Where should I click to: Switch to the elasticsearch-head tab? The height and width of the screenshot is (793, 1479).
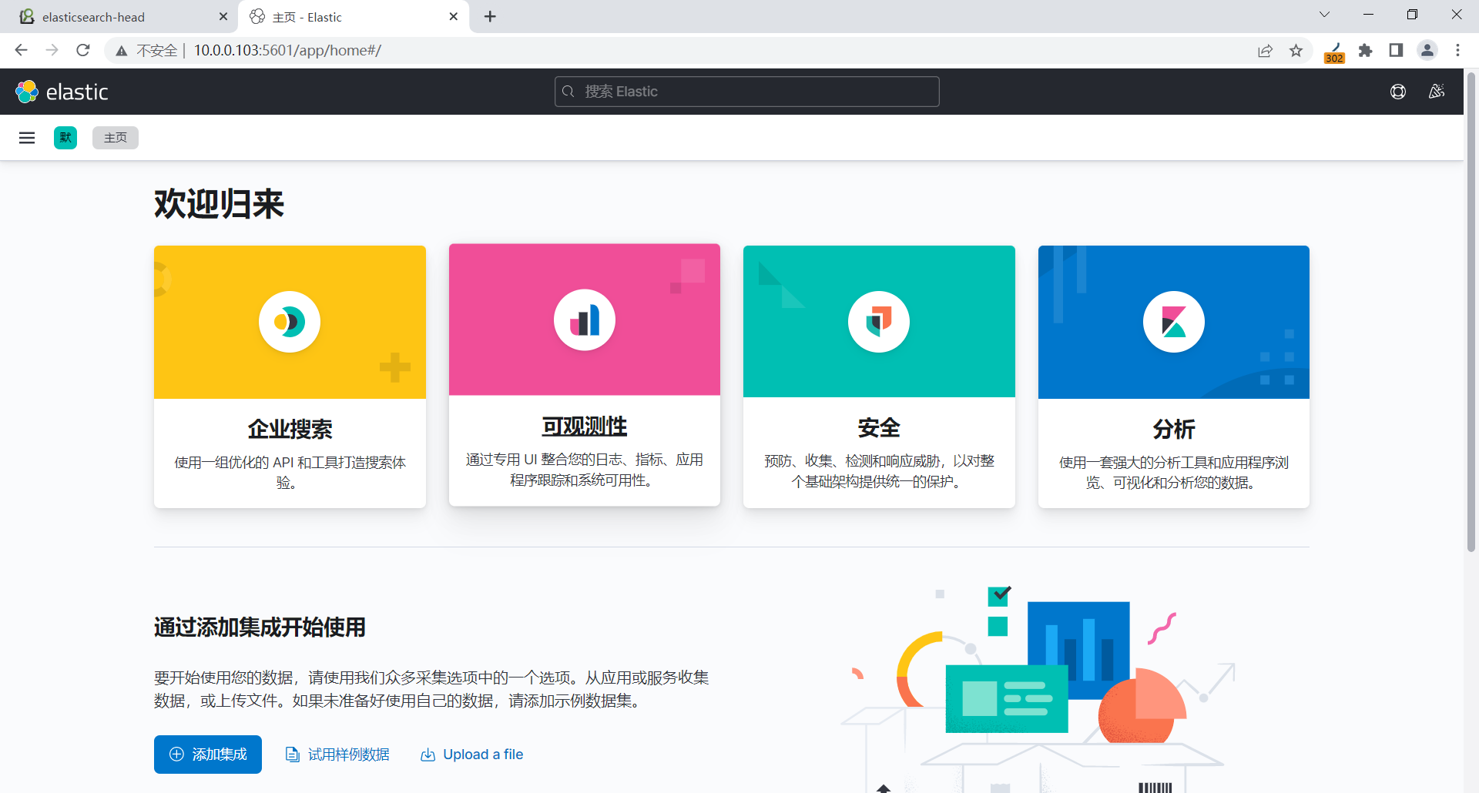click(x=119, y=17)
